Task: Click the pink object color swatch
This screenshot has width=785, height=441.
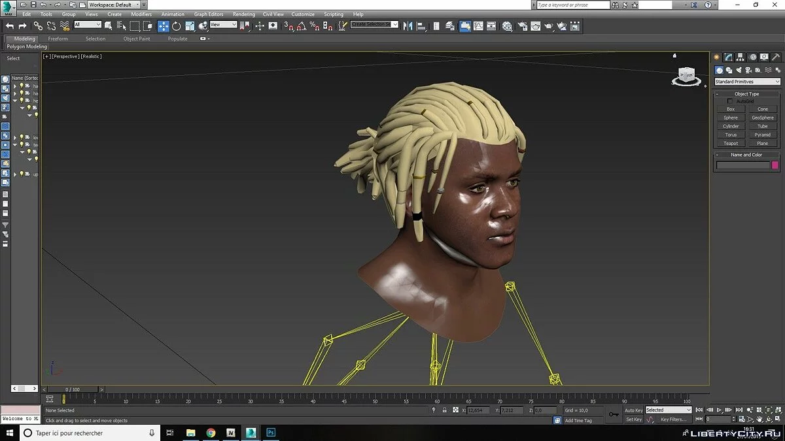Action: 775,165
